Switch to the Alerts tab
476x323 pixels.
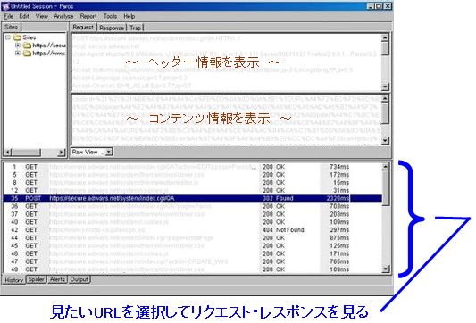pyautogui.click(x=57, y=279)
